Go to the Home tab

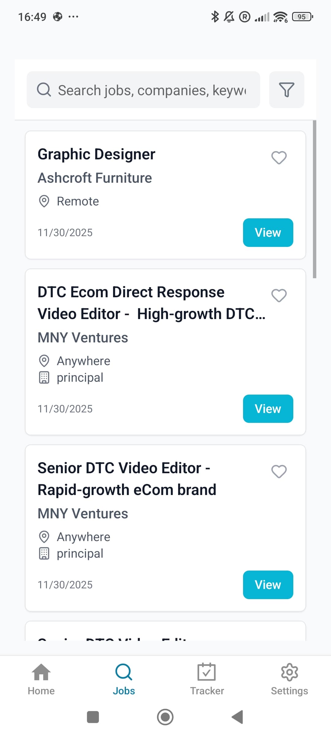click(41, 679)
